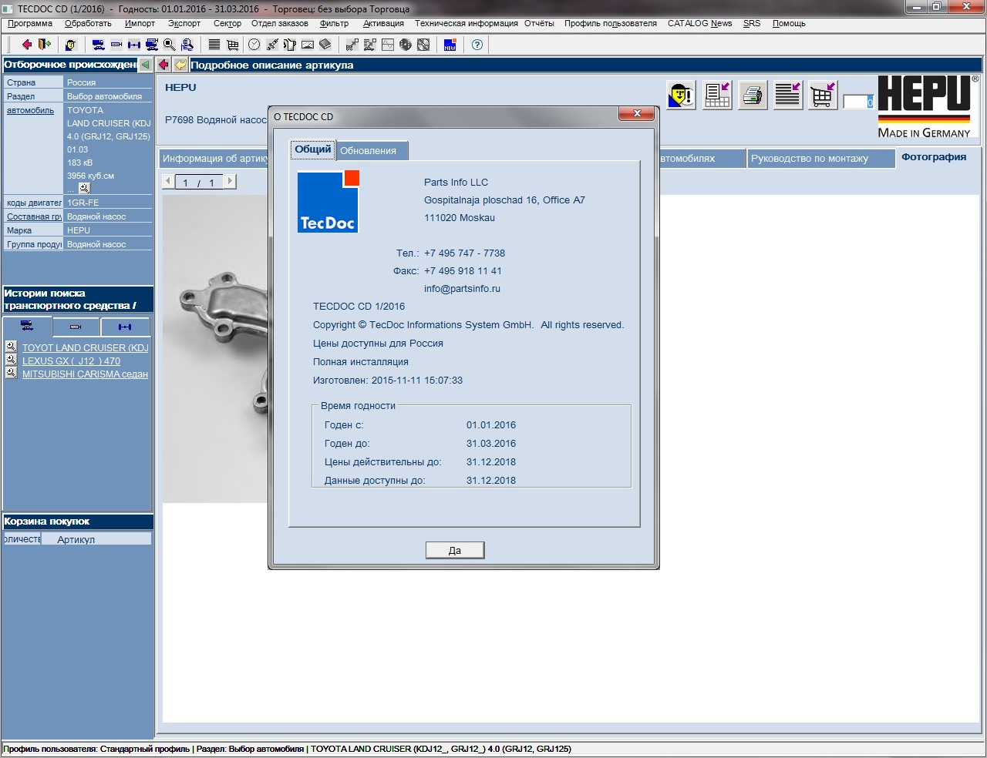The width and height of the screenshot is (987, 758).
Task: Open the Фильтр menu
Action: (x=334, y=23)
